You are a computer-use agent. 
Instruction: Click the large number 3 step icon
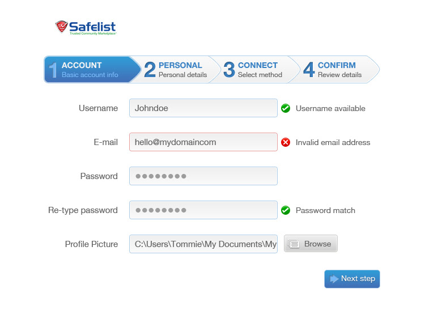coord(229,69)
